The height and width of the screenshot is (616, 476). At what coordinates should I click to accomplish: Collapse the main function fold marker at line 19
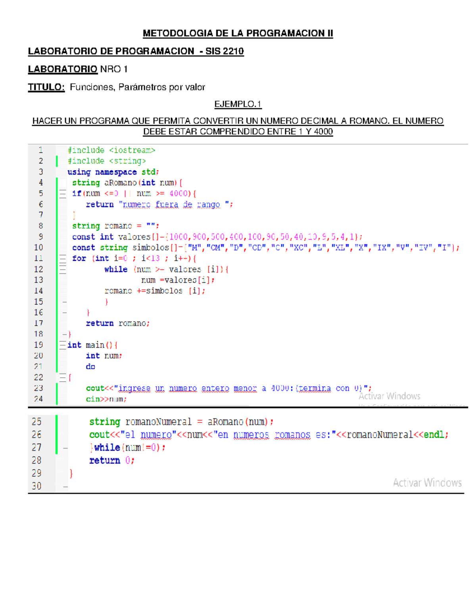63,345
